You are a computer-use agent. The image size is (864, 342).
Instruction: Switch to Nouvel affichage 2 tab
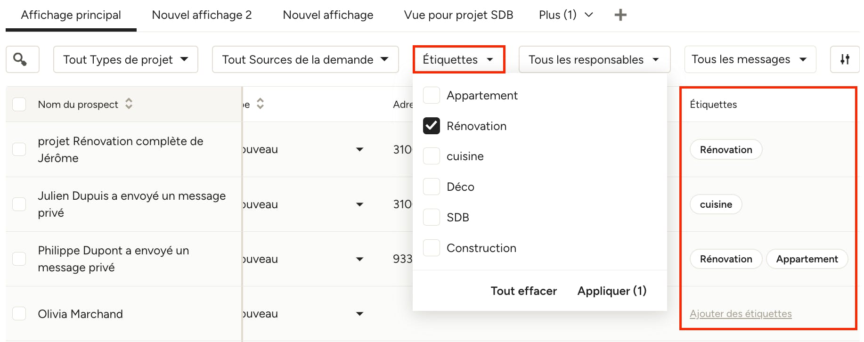(x=202, y=15)
